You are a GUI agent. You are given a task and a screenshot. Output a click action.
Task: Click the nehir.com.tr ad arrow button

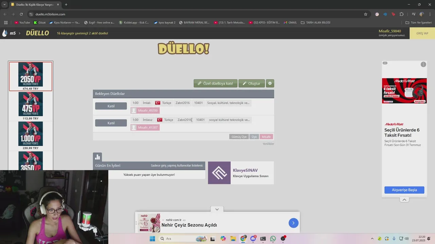pos(293,223)
